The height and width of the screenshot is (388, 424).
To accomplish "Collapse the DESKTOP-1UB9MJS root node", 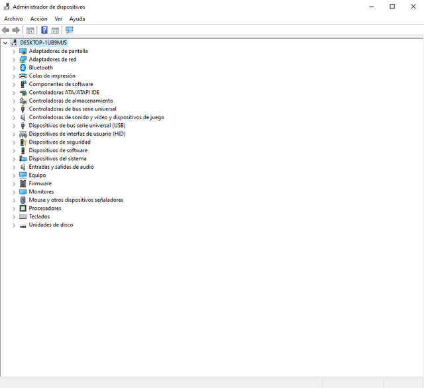I will pos(5,42).
